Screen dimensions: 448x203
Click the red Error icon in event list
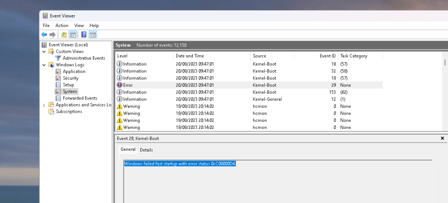tap(119, 85)
